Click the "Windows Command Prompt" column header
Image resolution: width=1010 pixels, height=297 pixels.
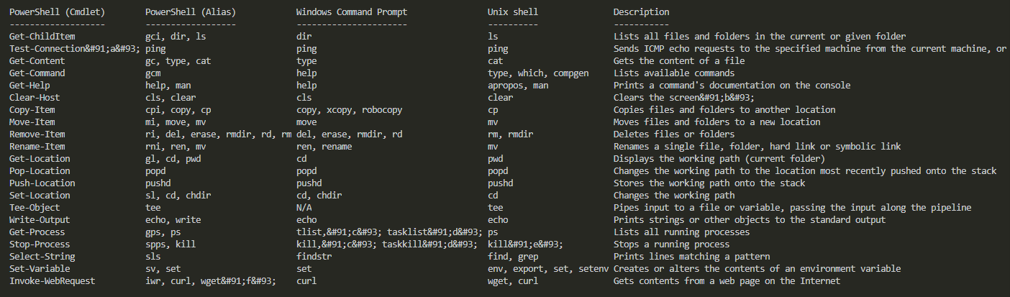352,12
